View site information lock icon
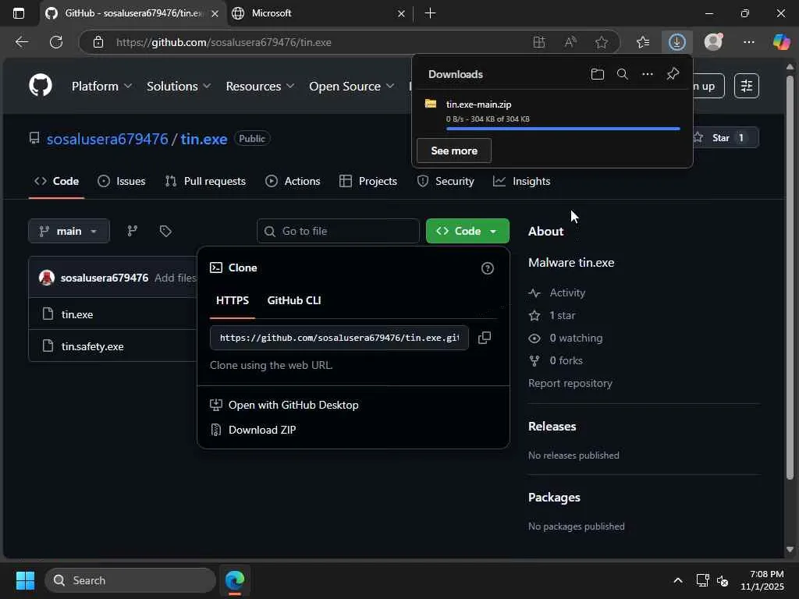 click(98, 42)
